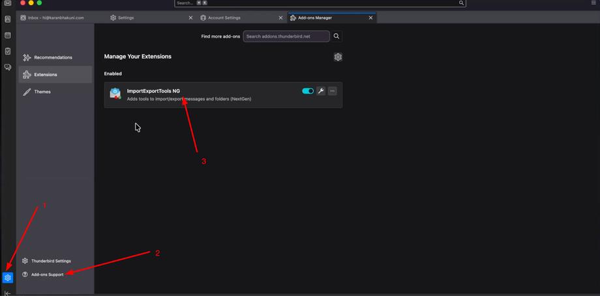This screenshot has height=296, width=600.
Task: Open the Chat space
Action: point(8,67)
